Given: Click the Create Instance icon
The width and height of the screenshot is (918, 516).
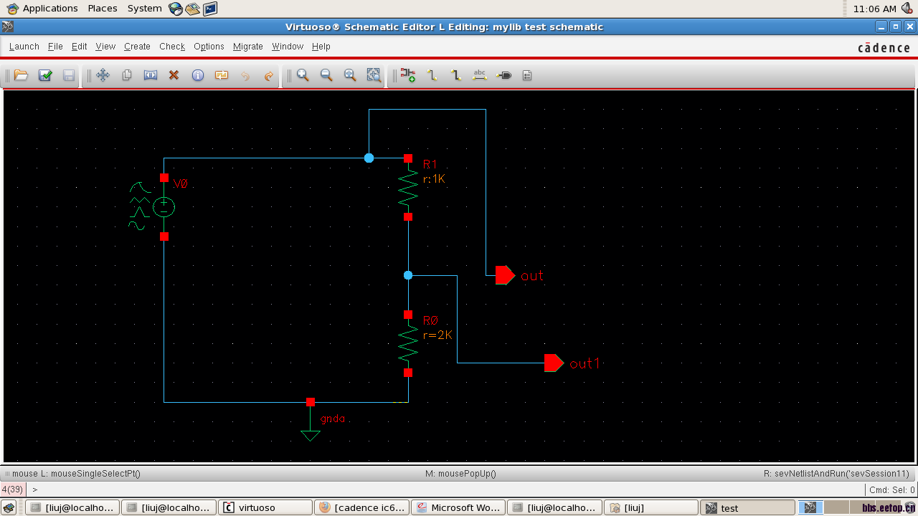Looking at the screenshot, I should click(x=408, y=75).
